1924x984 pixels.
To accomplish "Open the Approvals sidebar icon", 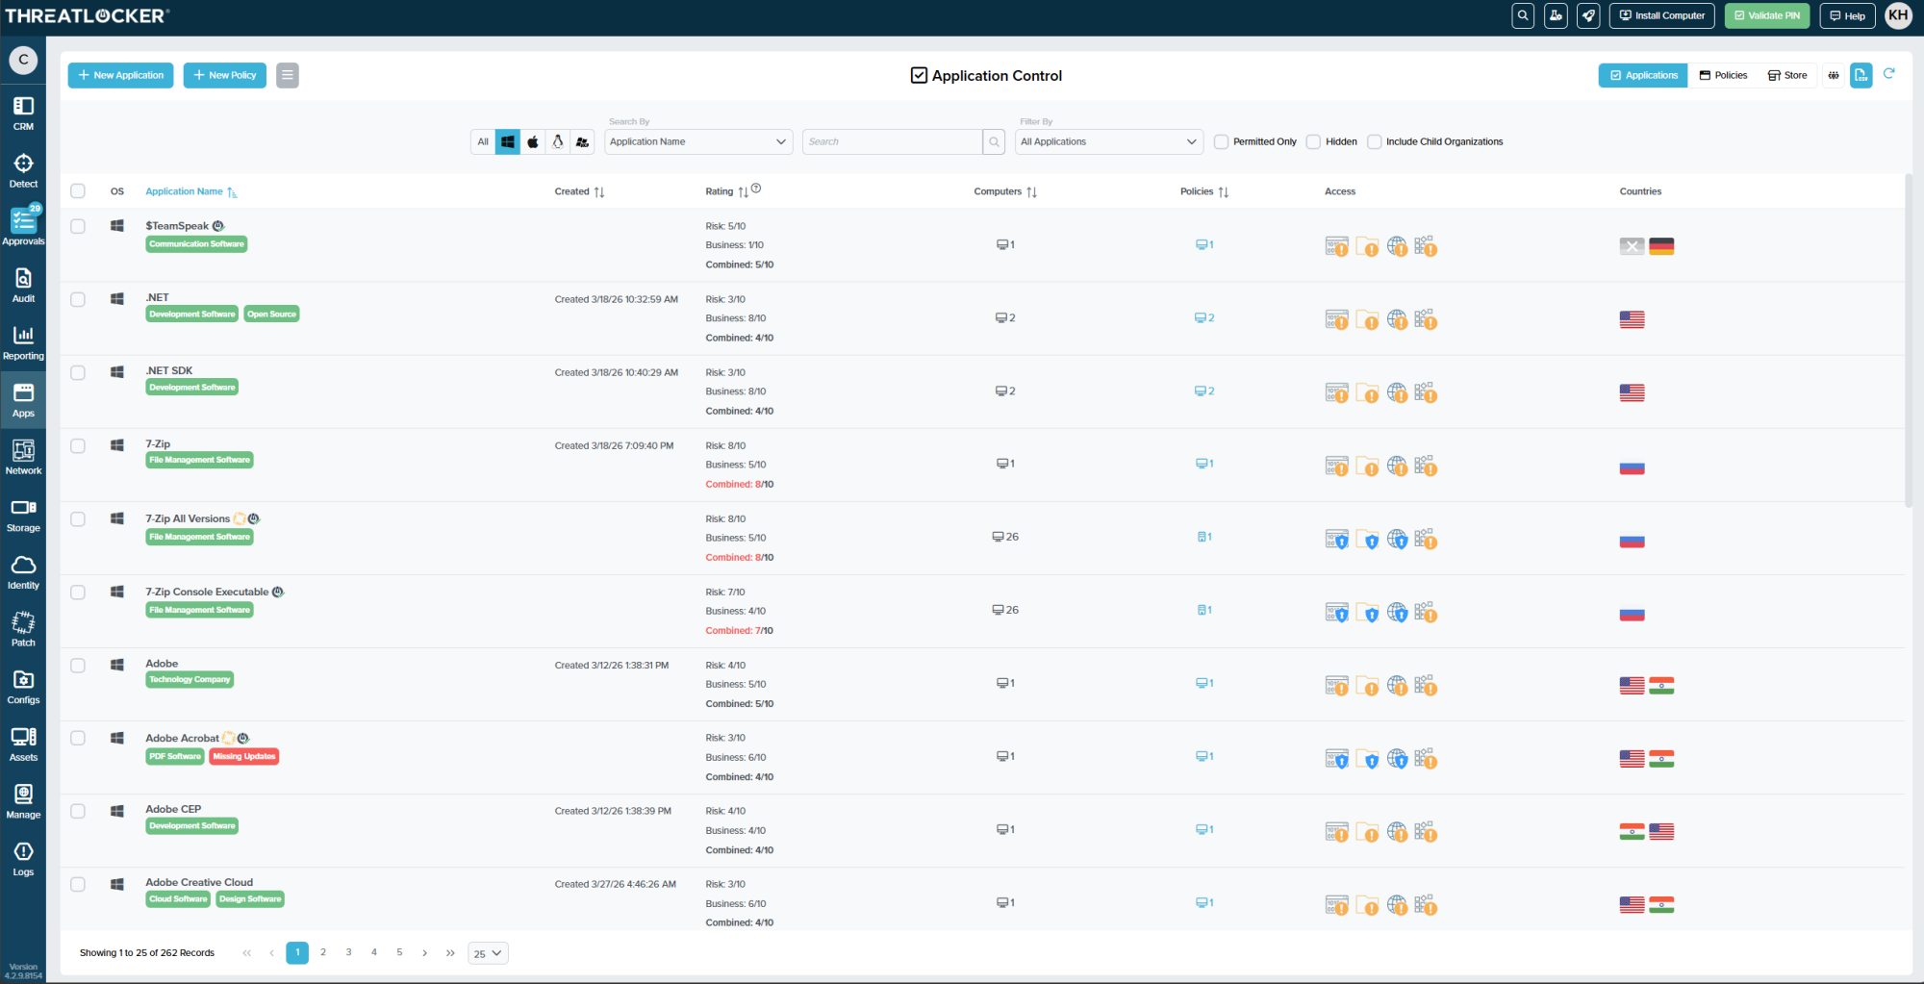I will tap(23, 227).
